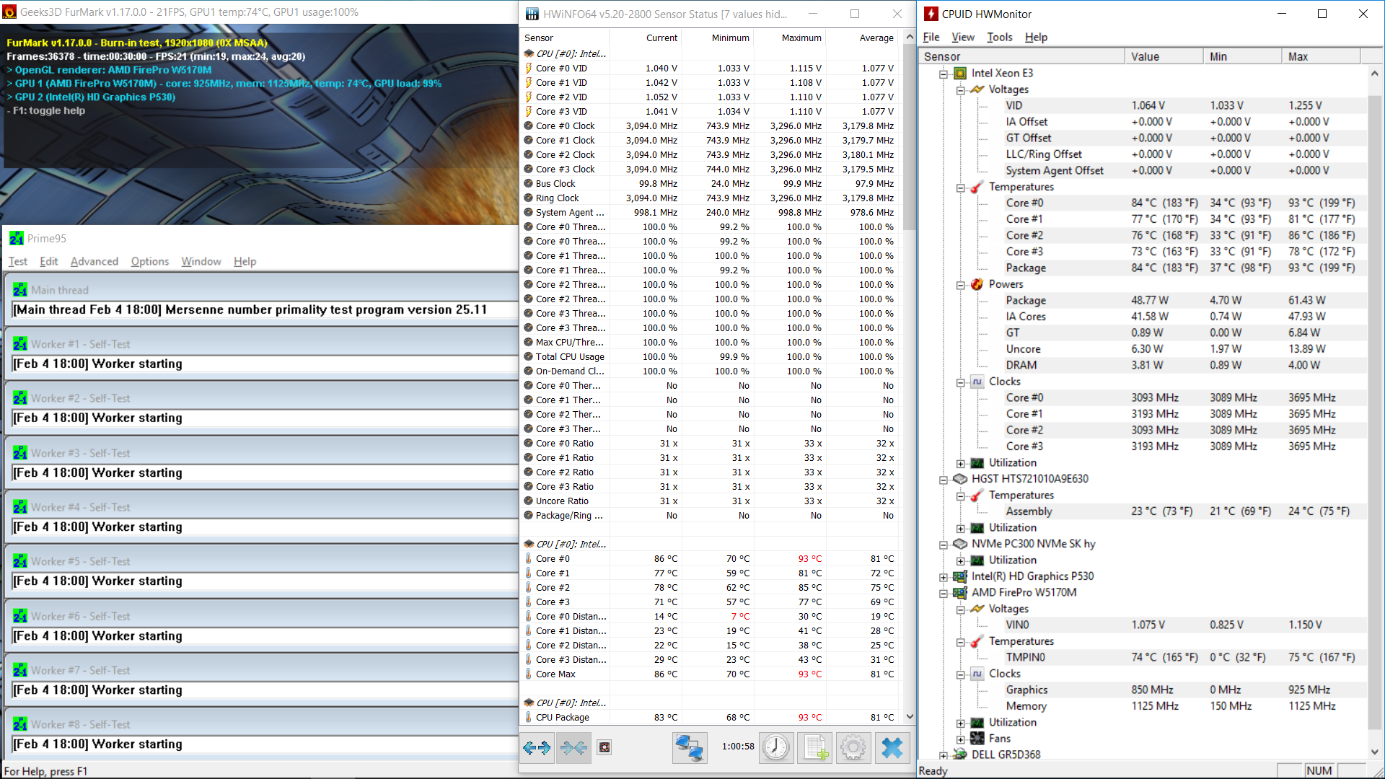This screenshot has width=1385, height=779.
Task: Open the Help menu in HWMonitor
Action: (x=1036, y=37)
